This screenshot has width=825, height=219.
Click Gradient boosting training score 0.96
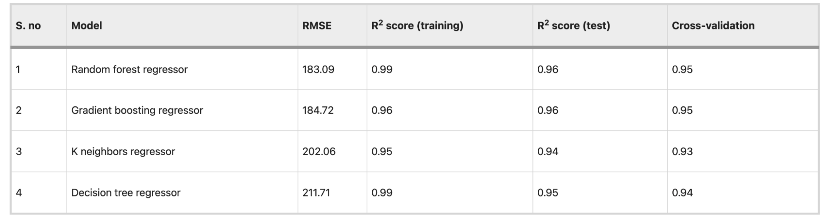point(382,110)
